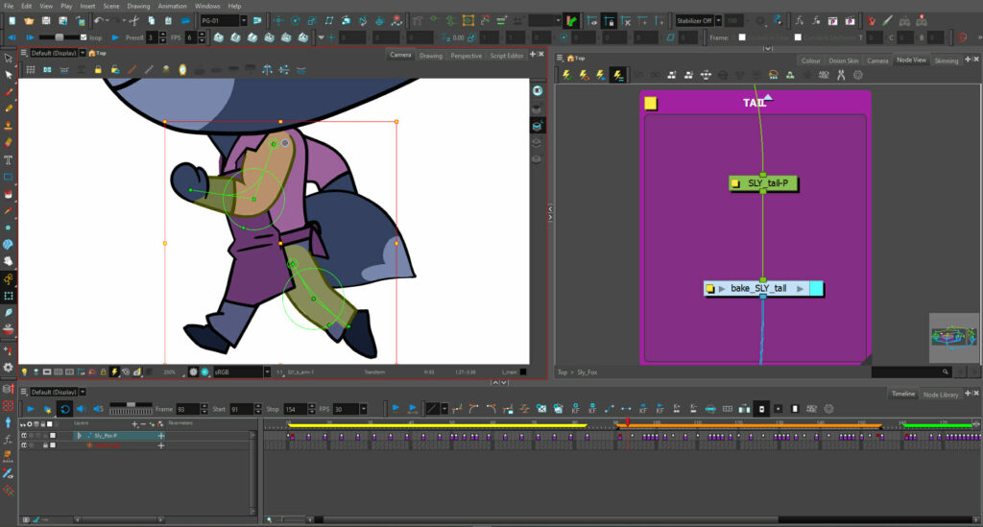Toggle the first checkbox after Frame label

tap(742, 37)
